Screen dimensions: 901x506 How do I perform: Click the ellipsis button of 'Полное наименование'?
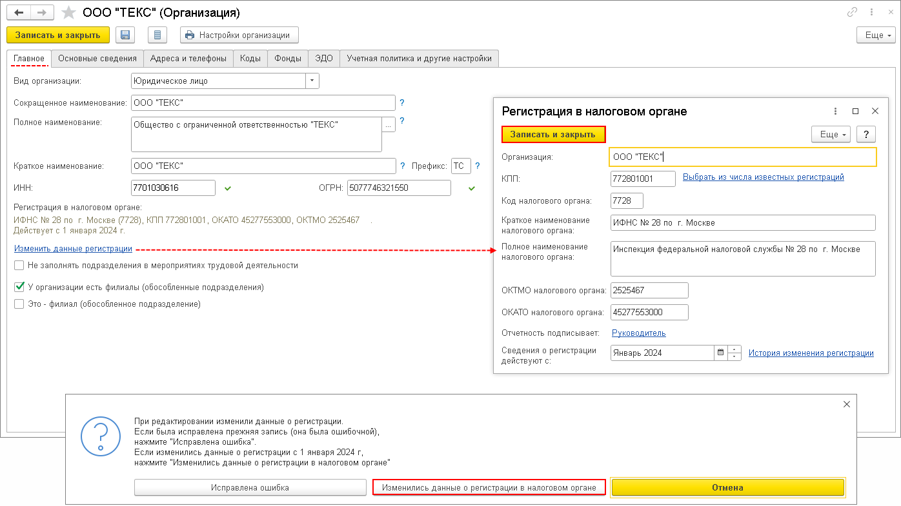(x=389, y=125)
